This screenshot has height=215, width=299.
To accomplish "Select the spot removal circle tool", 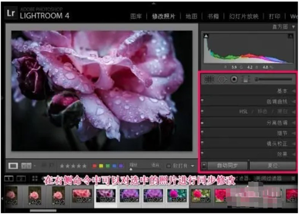I will [222, 79].
